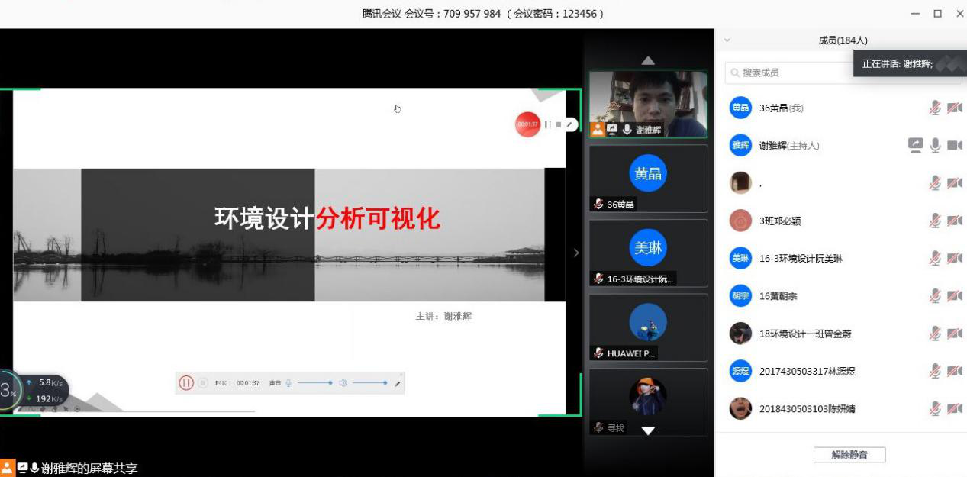
Task: Click the camera icon for 2018430503103陈妍婧
Action: pos(955,408)
